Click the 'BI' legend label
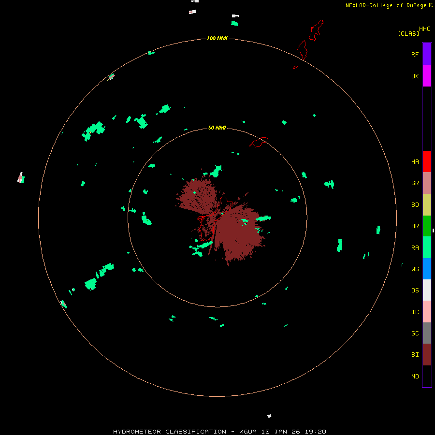435x435 pixels. pos(415,355)
